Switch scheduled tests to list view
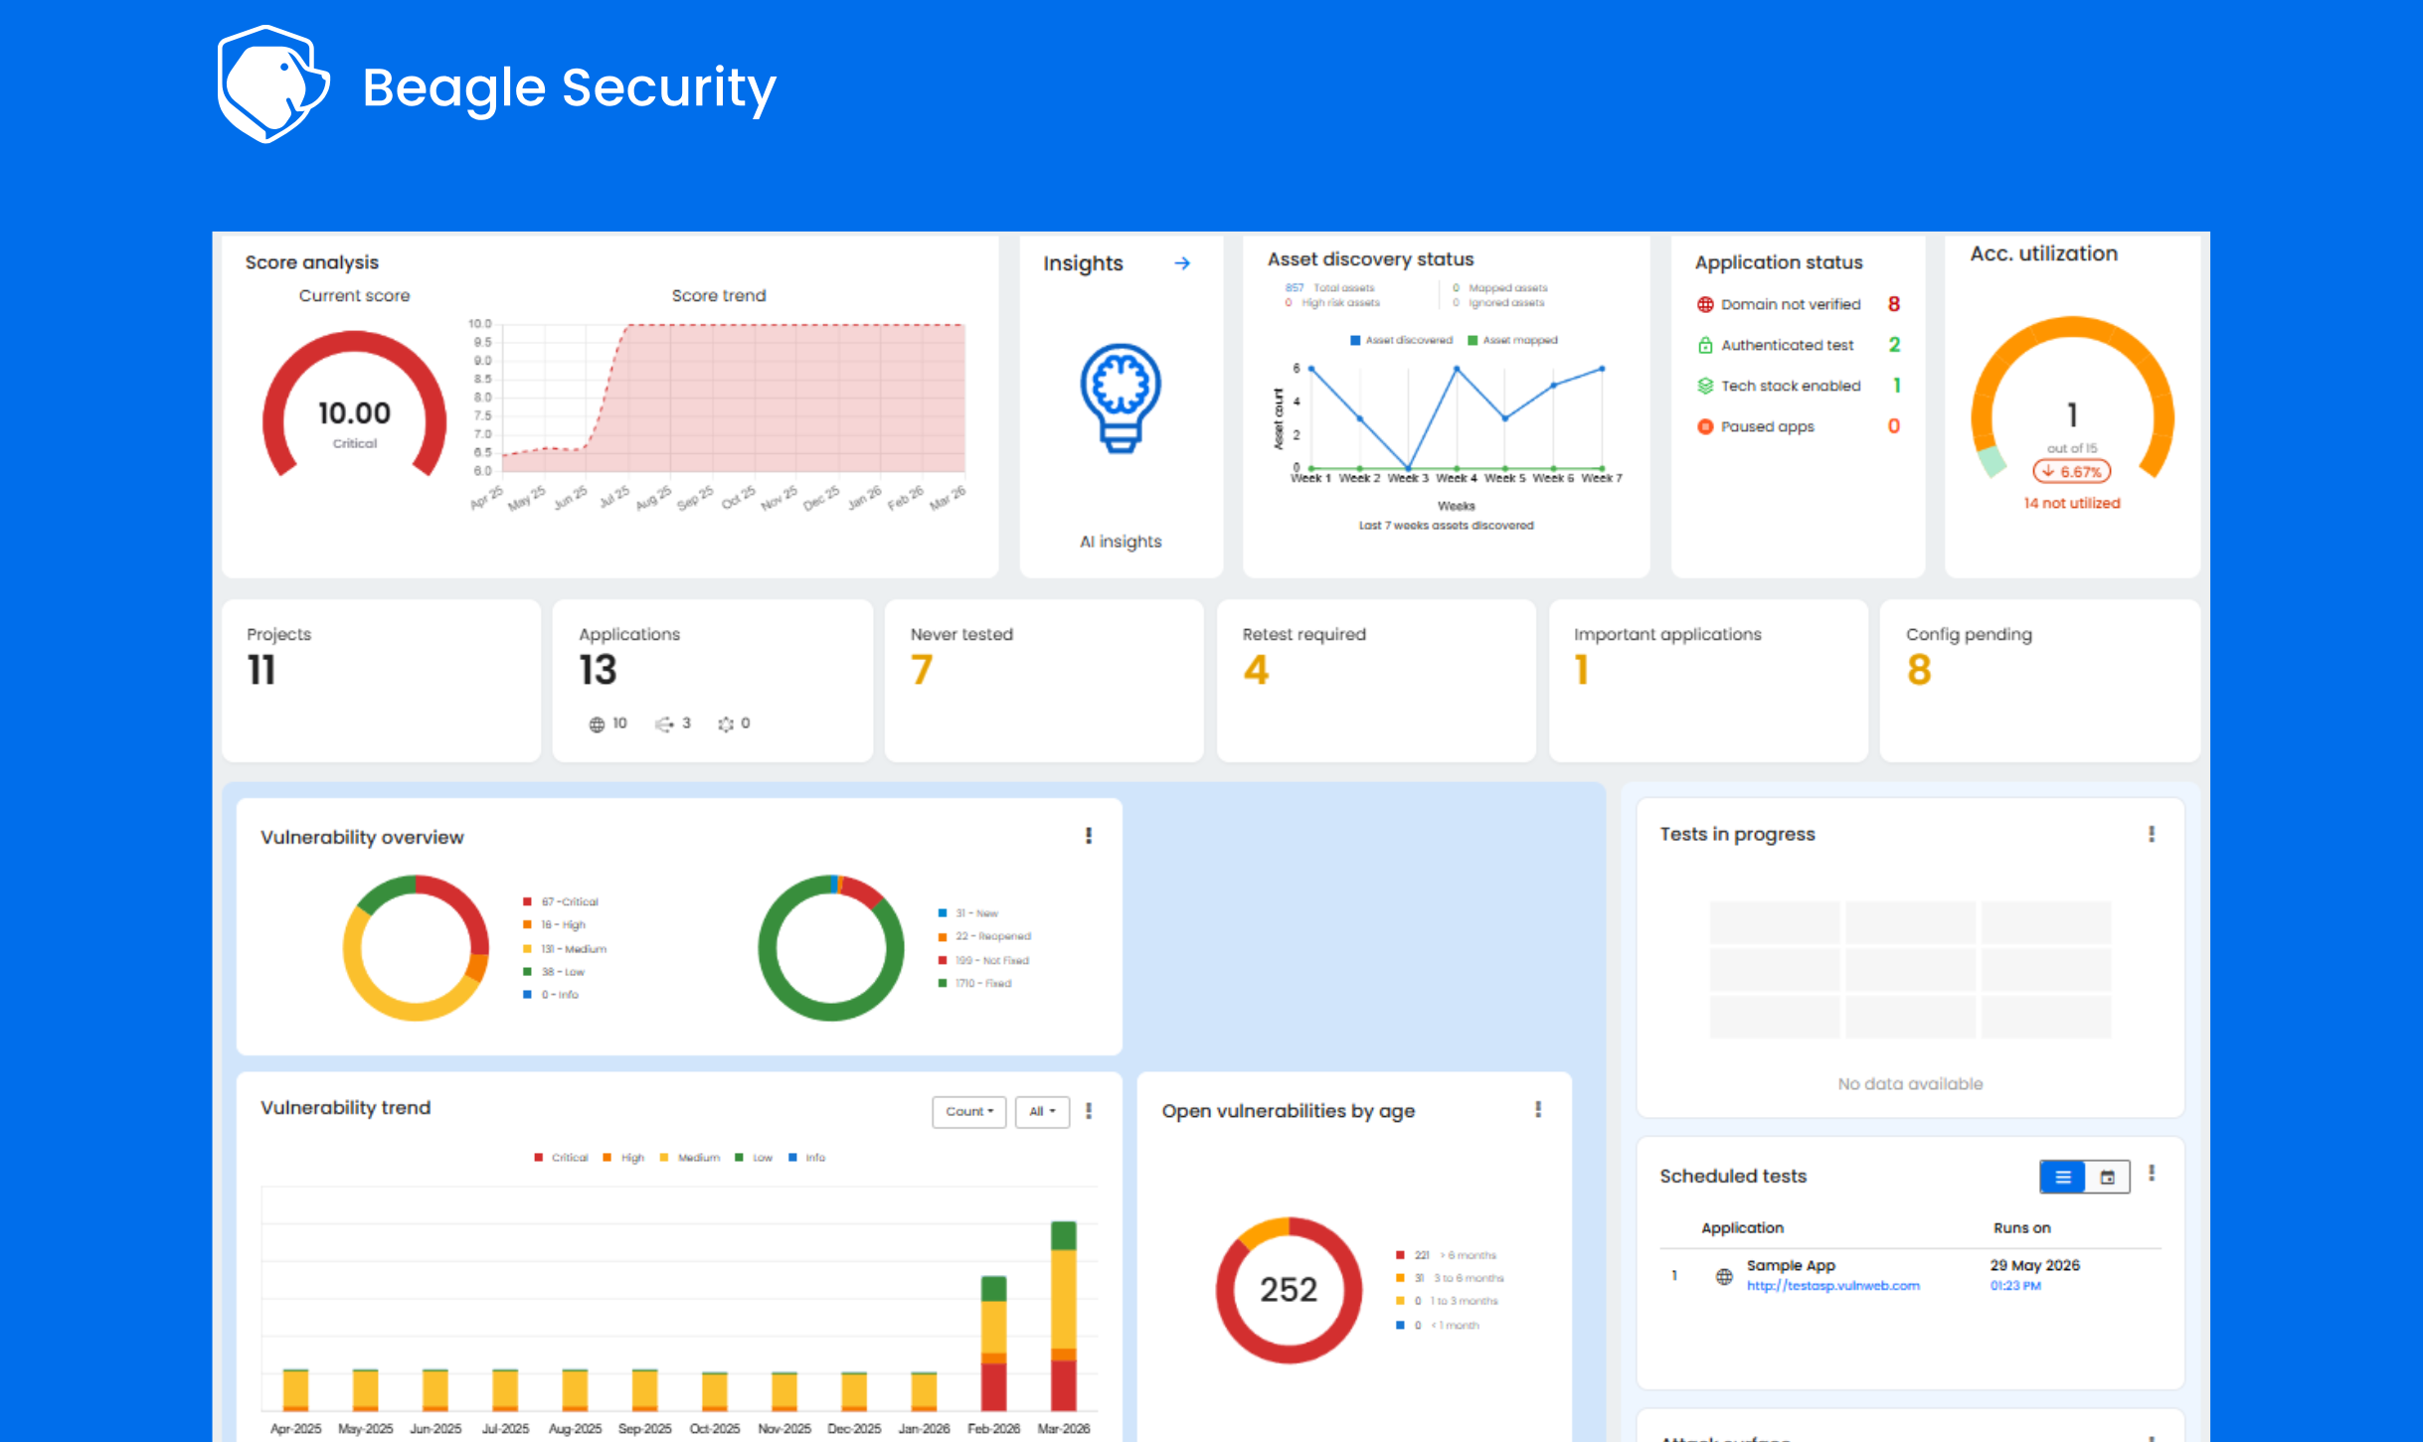Image resolution: width=2423 pixels, height=1442 pixels. [2063, 1177]
